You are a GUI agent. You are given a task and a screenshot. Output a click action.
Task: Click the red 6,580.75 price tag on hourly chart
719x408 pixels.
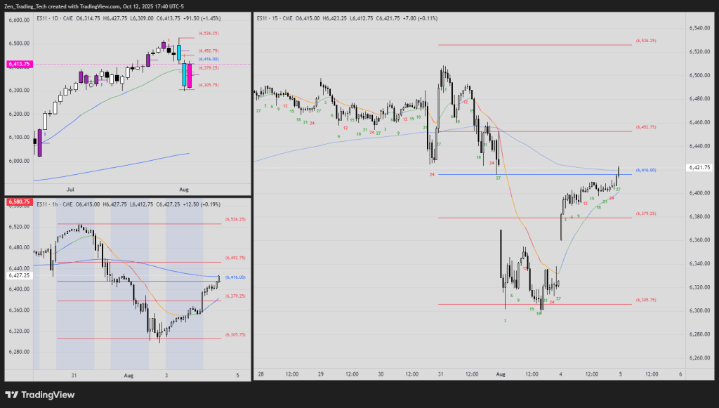coord(19,202)
